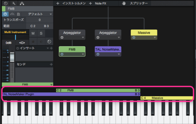Click the 範囲 high note value B 3
The height and width of the screenshot is (124, 196).
tap(46, 26)
